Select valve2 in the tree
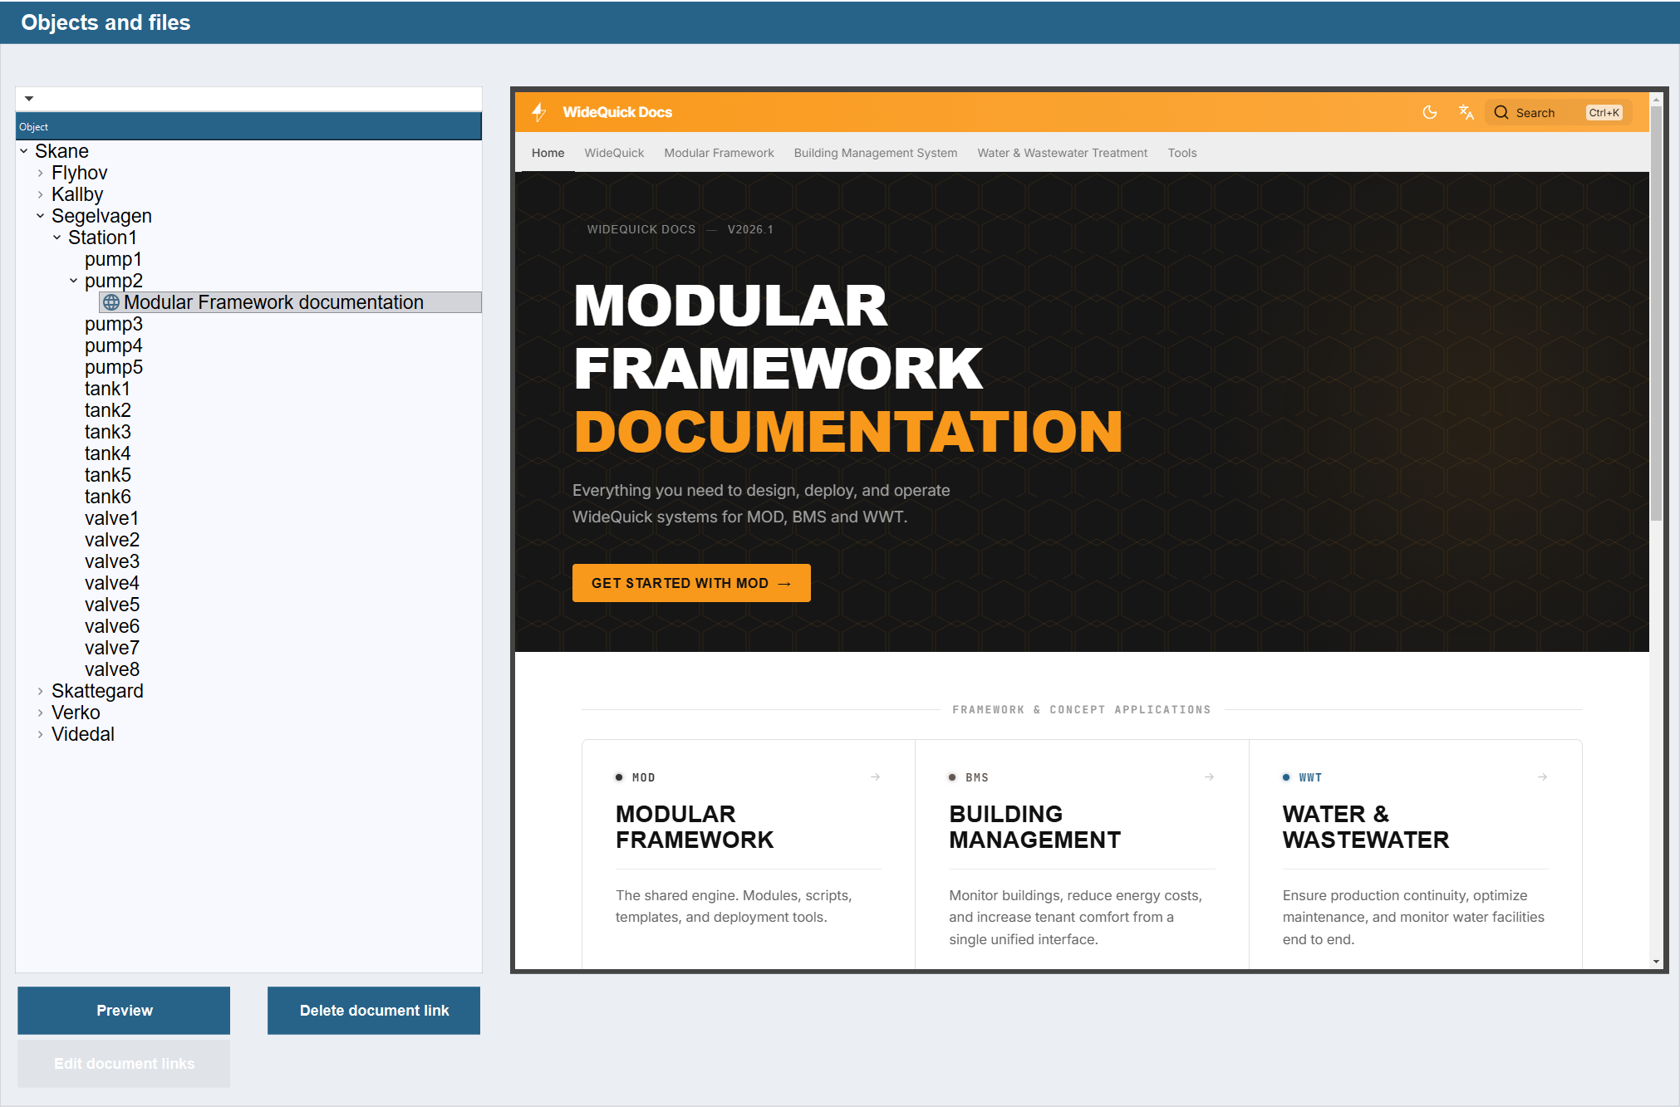 click(111, 540)
